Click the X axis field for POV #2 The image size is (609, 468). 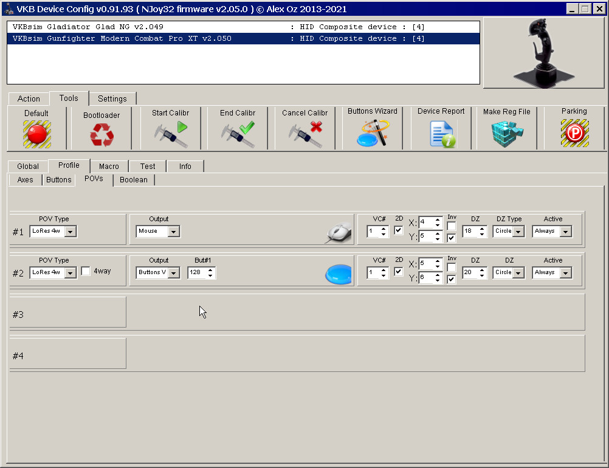[430, 264]
